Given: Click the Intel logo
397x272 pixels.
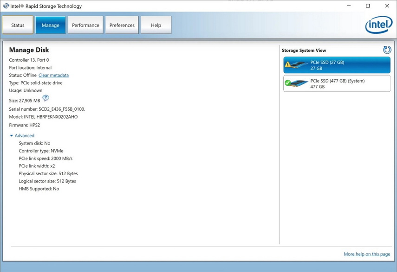Looking at the screenshot, I should click(379, 25).
